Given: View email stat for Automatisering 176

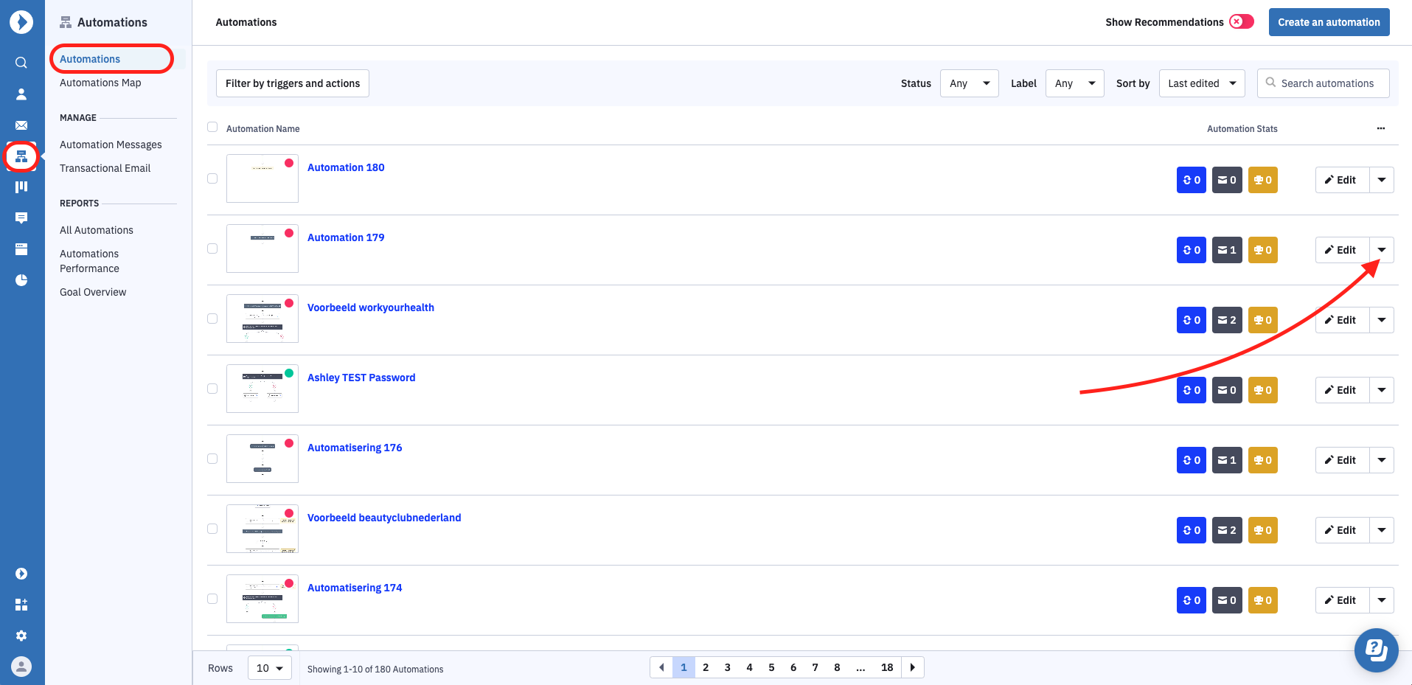Looking at the screenshot, I should tap(1227, 460).
